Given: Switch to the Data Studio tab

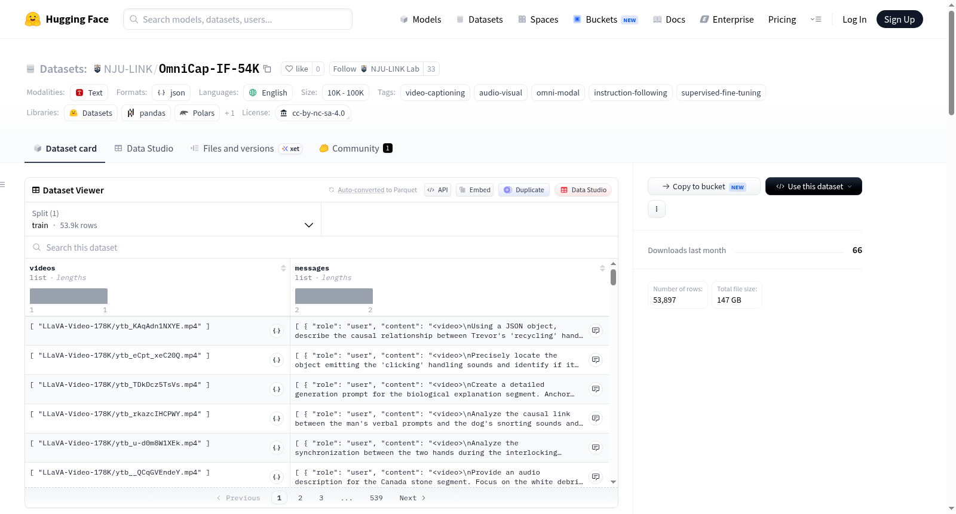Looking at the screenshot, I should (x=144, y=149).
